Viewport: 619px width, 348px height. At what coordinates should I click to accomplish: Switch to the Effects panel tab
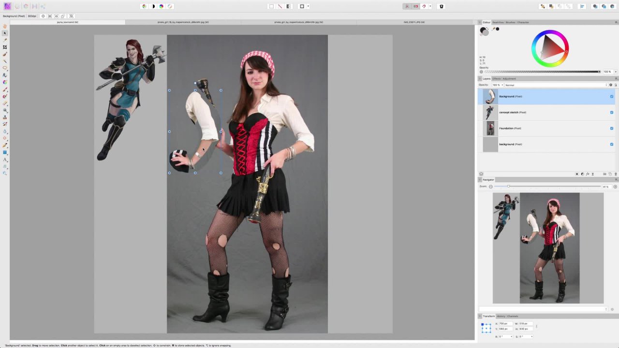pyautogui.click(x=497, y=79)
